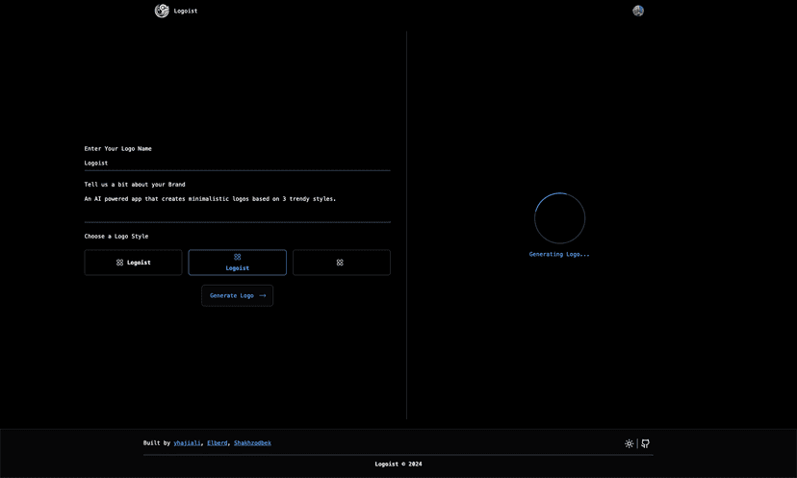Click the Logoist logo icon in header
This screenshot has height=478, width=797.
pos(162,11)
